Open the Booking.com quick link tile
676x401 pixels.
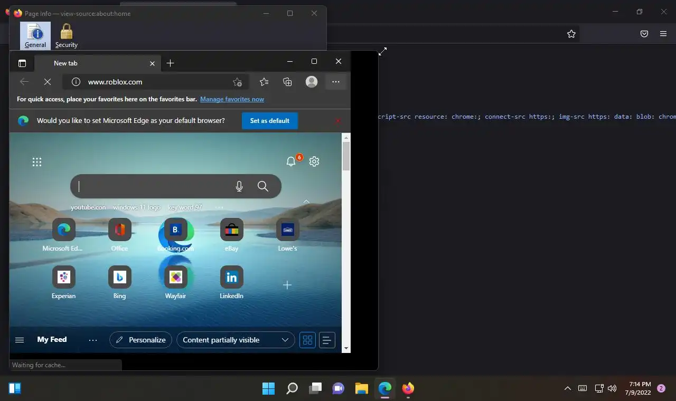coord(176,235)
